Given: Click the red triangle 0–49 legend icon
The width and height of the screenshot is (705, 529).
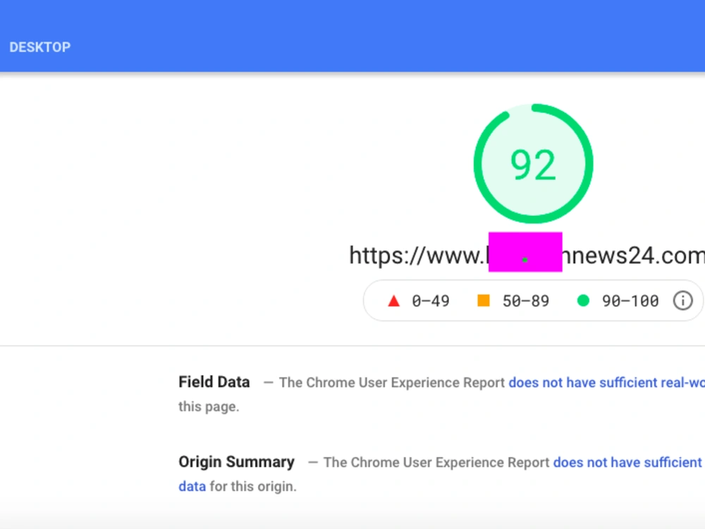Looking at the screenshot, I should pos(393,300).
